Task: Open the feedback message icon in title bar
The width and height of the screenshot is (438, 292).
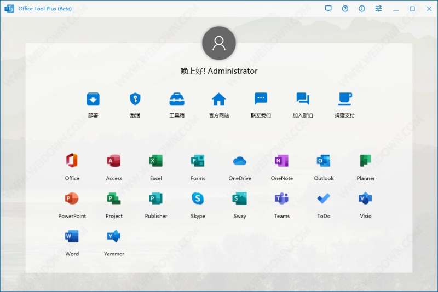Action: click(x=328, y=9)
